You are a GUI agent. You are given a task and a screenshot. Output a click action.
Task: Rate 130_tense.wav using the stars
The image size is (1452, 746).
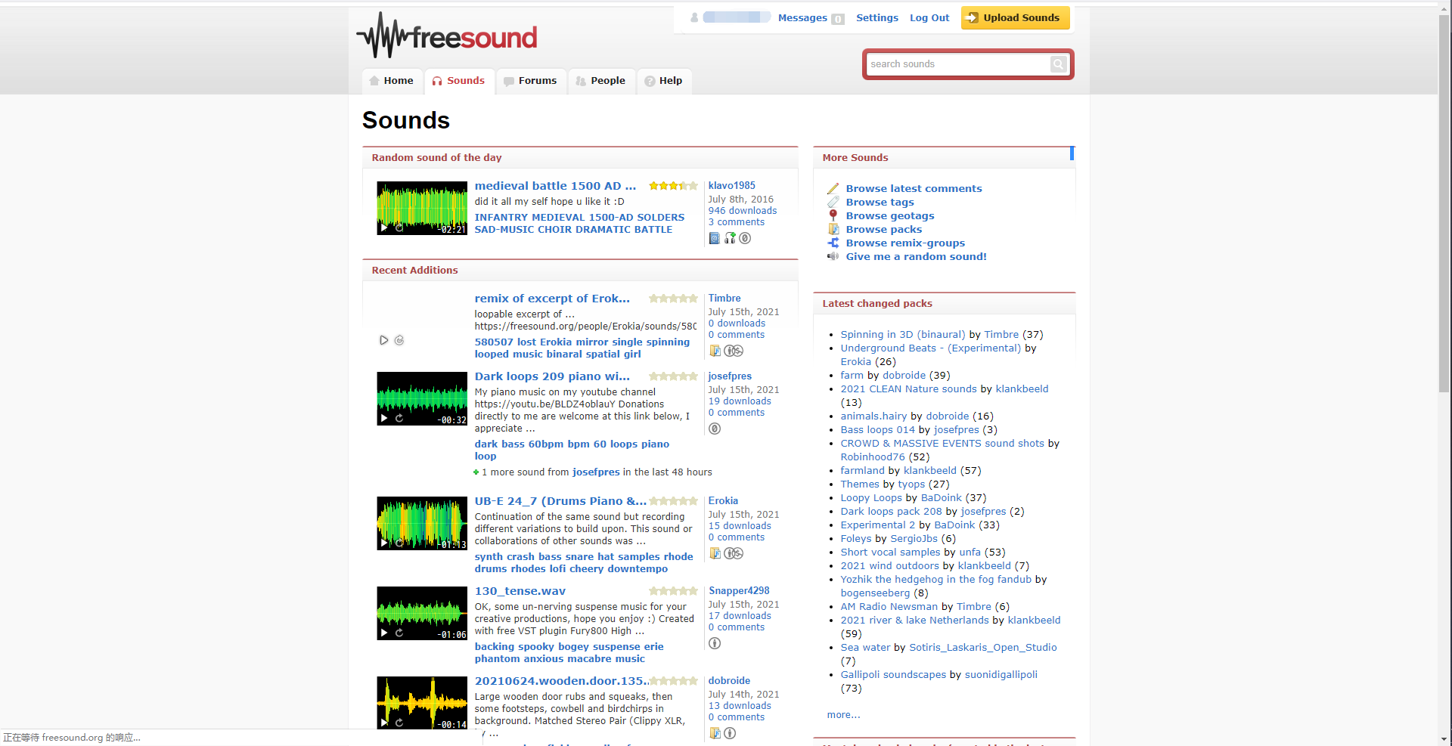(x=673, y=591)
